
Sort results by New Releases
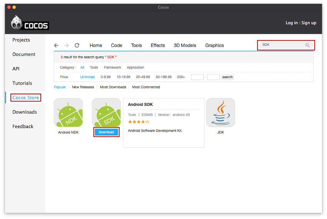(83, 87)
